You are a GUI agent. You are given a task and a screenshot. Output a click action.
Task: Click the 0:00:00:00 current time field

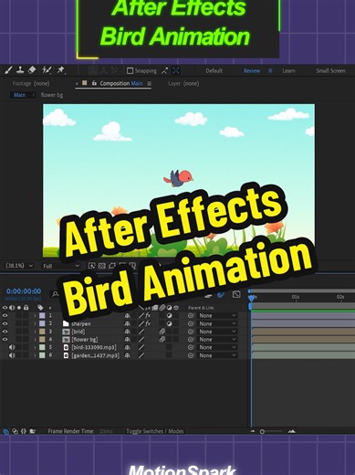[24, 291]
